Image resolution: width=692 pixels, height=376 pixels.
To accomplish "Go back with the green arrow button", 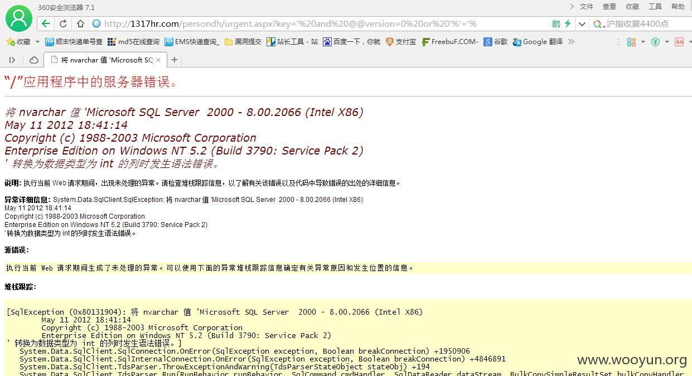I will click(46, 23).
